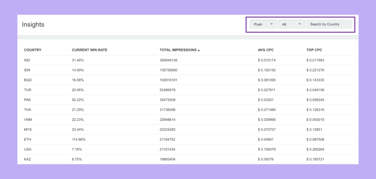Select the BGD country row
Image resolution: width=376 pixels, height=179 pixels.
point(28,80)
